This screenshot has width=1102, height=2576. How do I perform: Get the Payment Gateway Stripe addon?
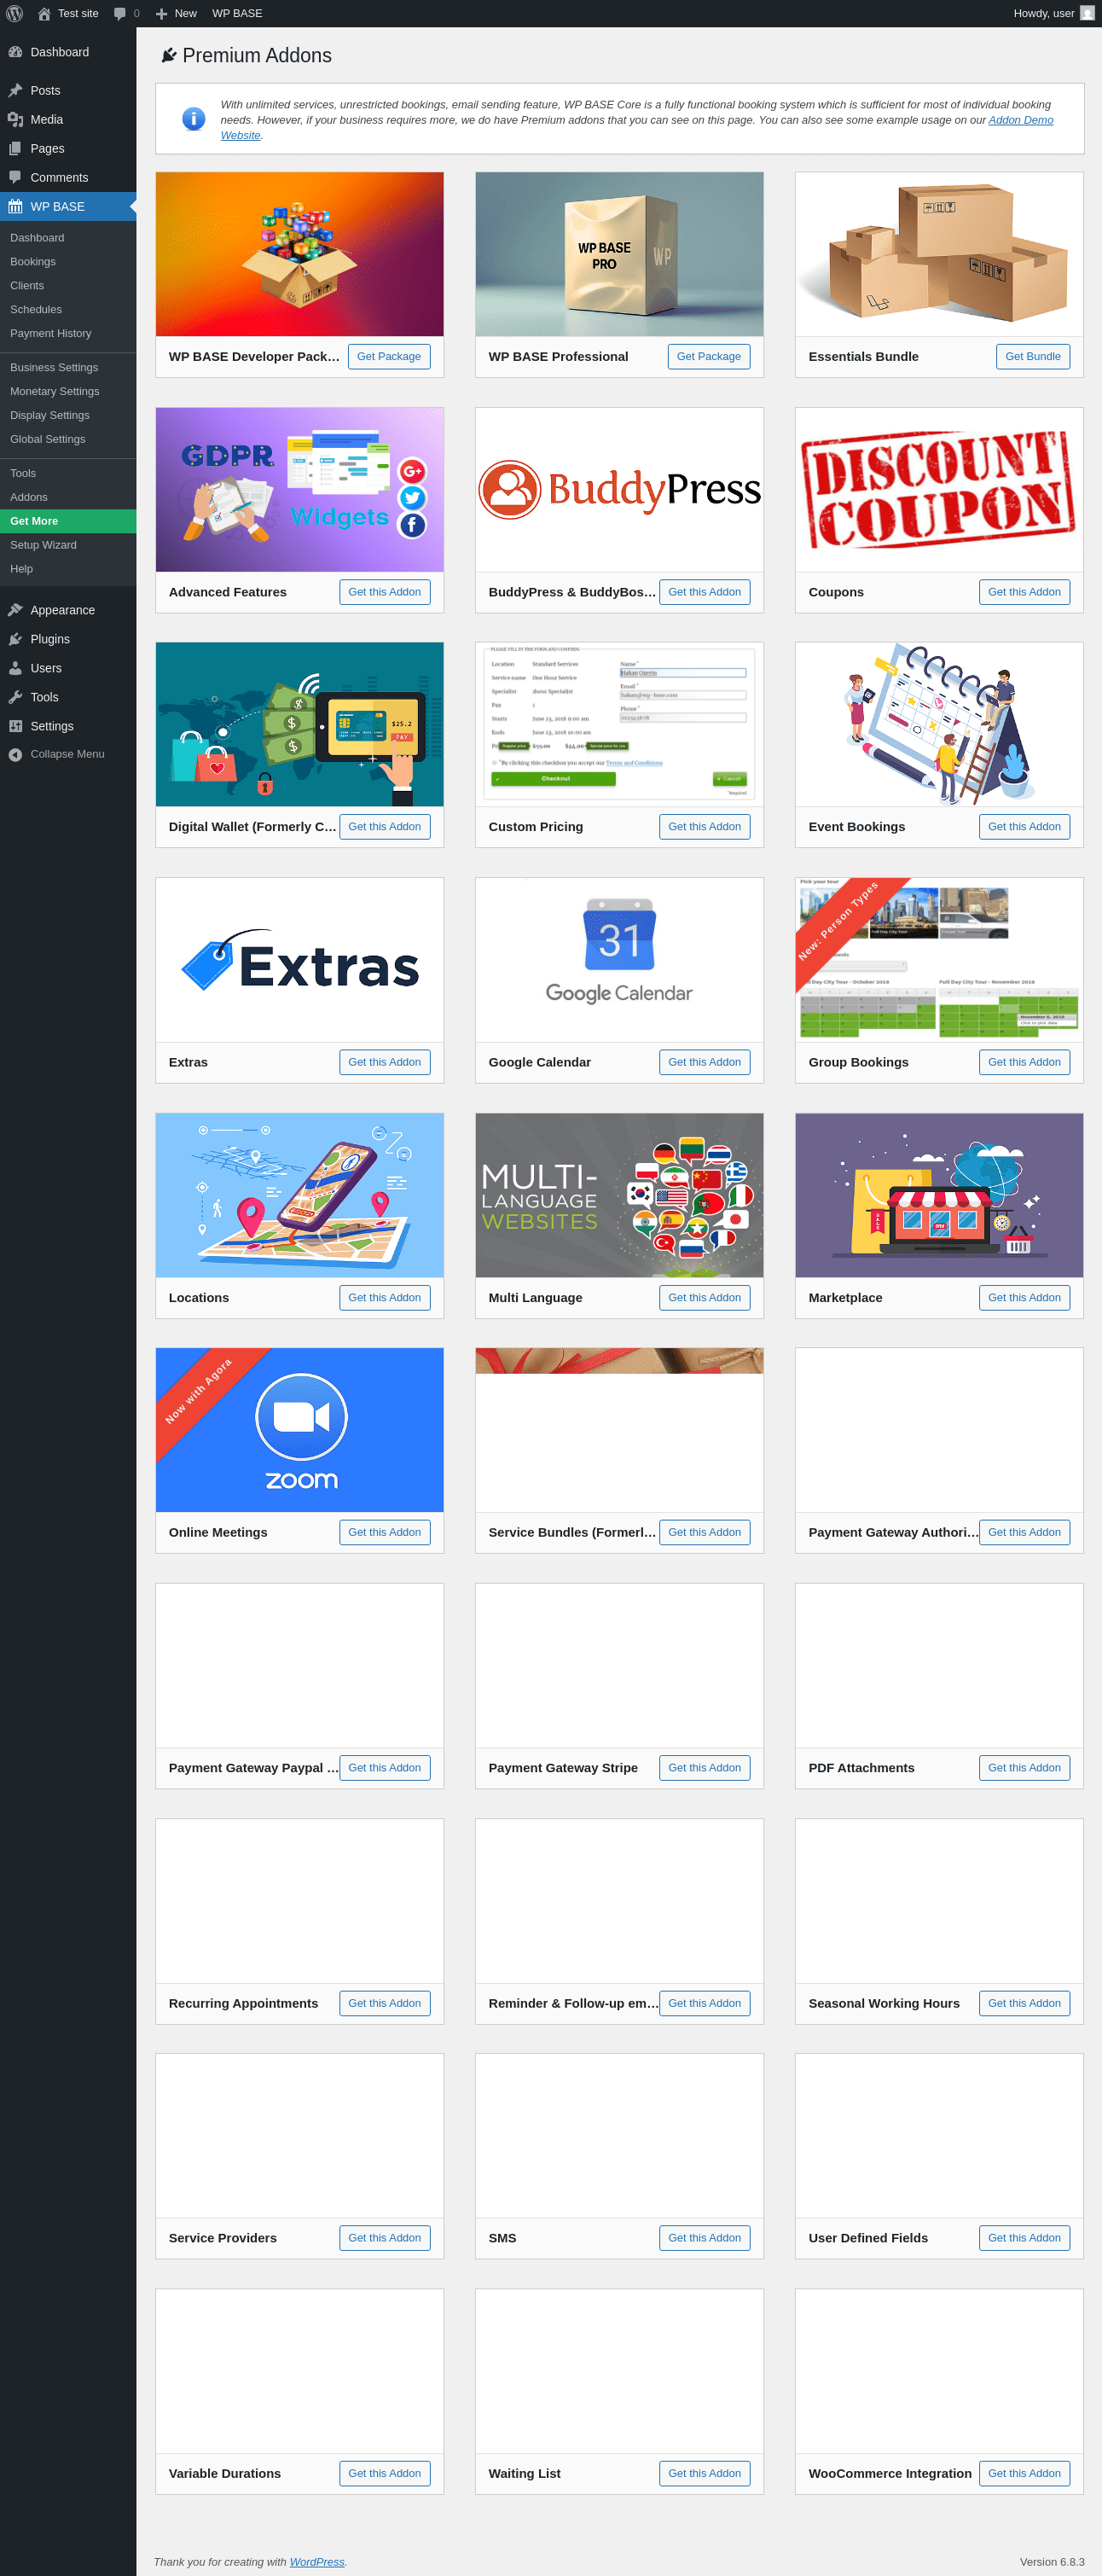click(704, 1768)
